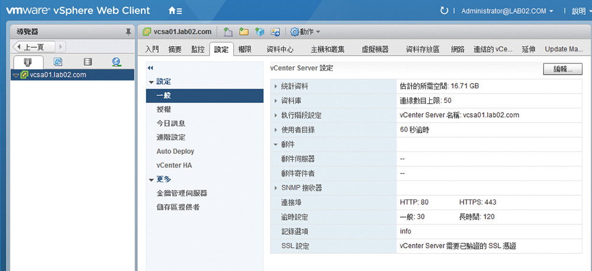The height and width of the screenshot is (271, 592).
Task: Expand the 統計資料 row
Action: click(276, 86)
